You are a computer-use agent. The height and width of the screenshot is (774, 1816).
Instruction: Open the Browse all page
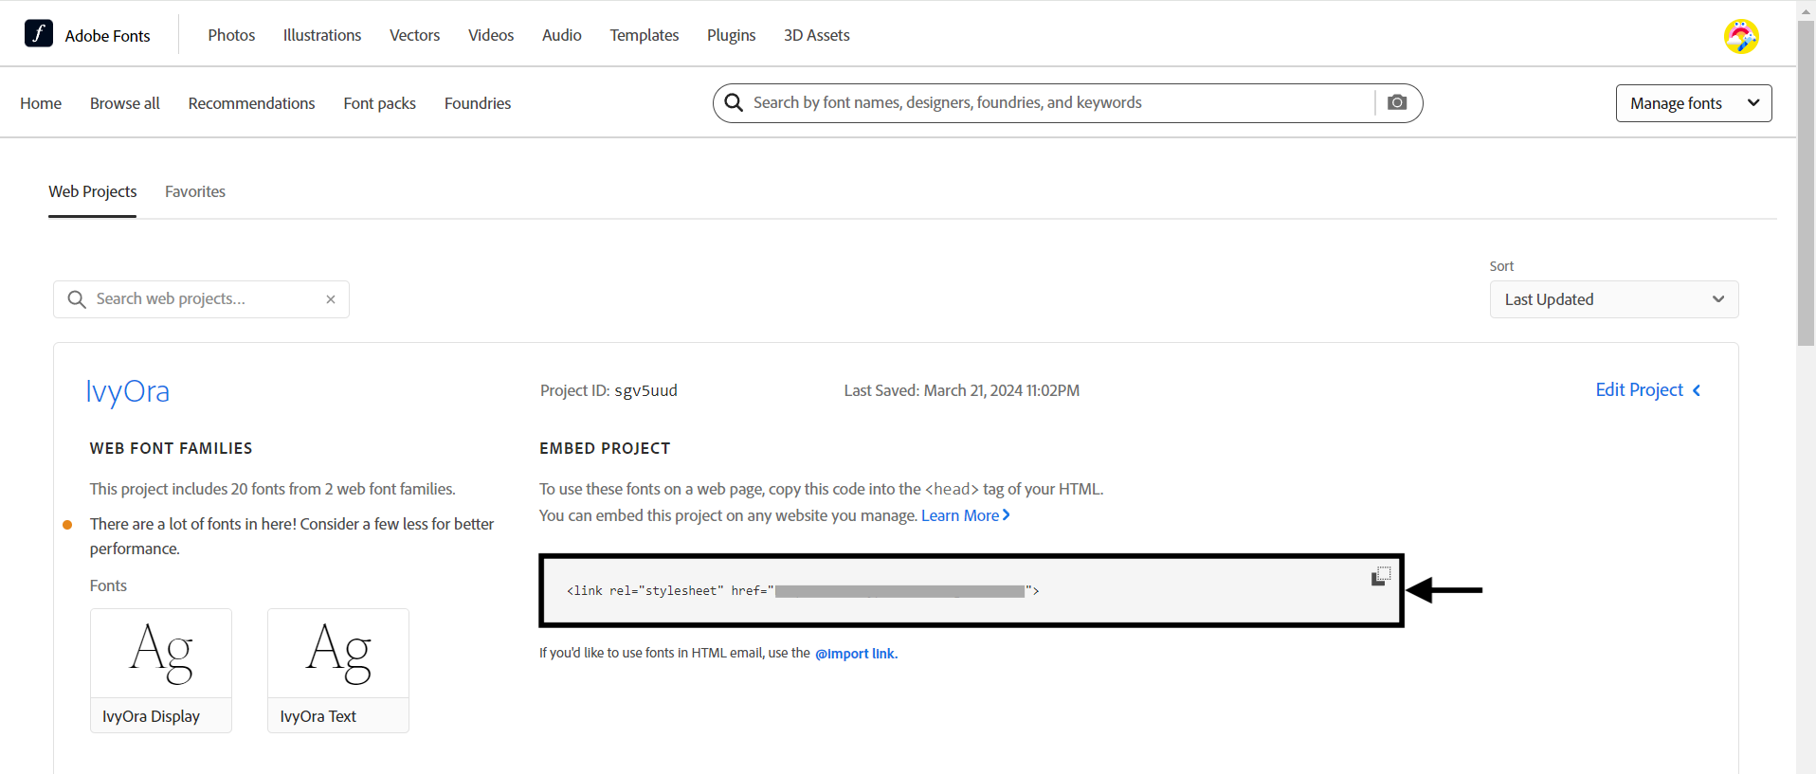click(125, 103)
